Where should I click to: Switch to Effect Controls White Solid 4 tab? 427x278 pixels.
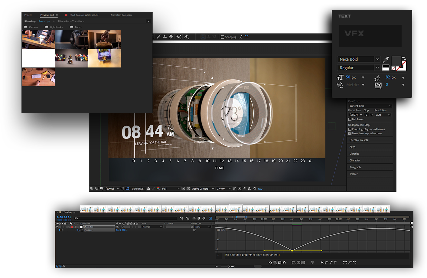[84, 15]
